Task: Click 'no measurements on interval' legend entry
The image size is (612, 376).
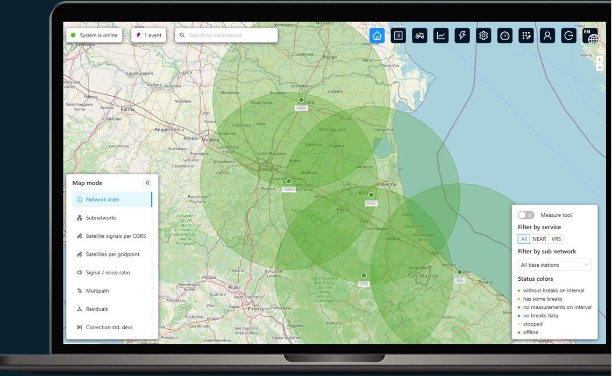Action: 554,307
